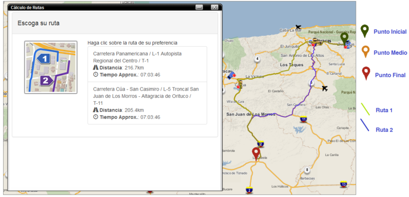Image resolution: width=409 pixels, height=197 pixels.
Task: Click the route 11 highway shield on map
Action: coord(303,119)
